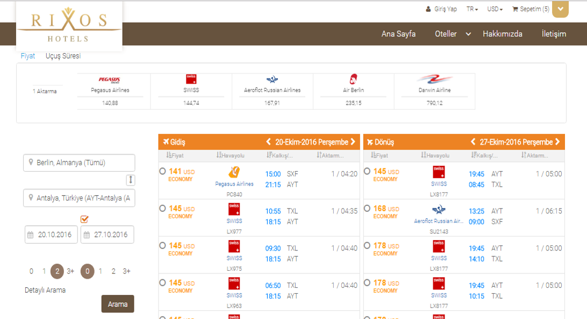The image size is (587, 319).
Task: Click the SWISS logo on flight LX977
Action: point(234,209)
